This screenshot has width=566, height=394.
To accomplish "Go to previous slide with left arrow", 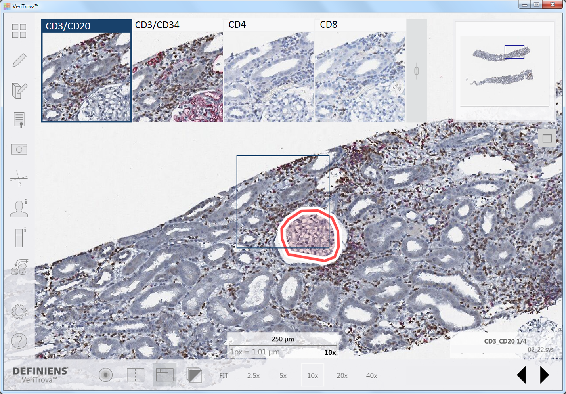I will pyautogui.click(x=522, y=375).
